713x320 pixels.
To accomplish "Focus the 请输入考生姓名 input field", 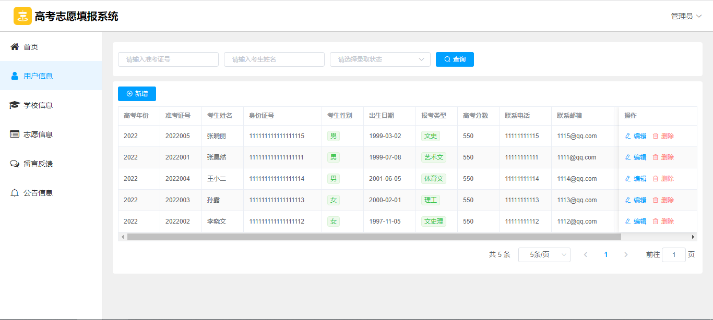I will [274, 59].
